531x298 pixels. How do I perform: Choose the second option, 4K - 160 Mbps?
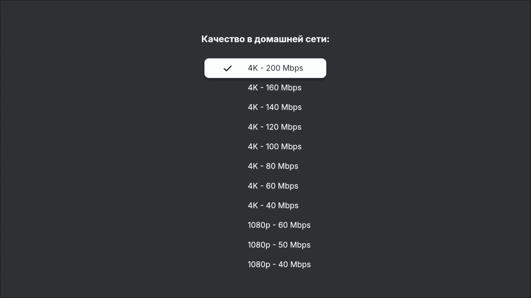274,87
